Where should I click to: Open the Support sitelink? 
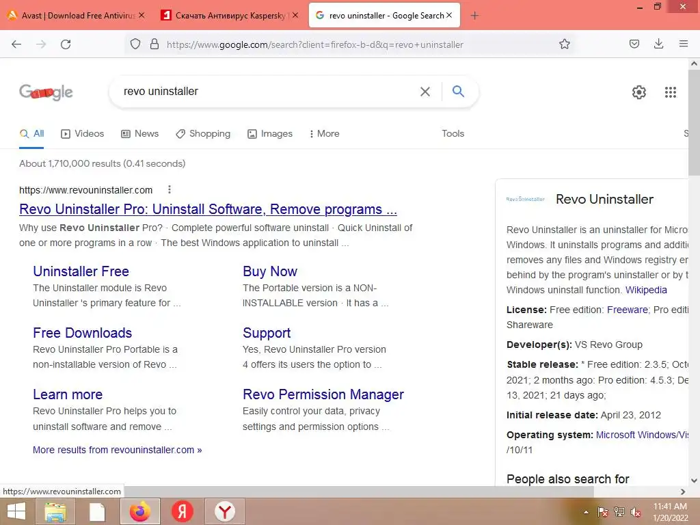pos(267,333)
